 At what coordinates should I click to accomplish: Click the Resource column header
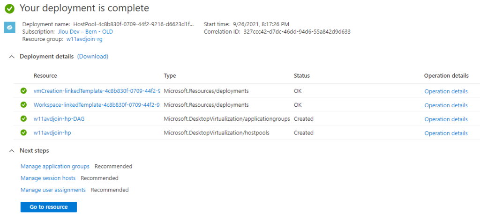click(x=45, y=76)
